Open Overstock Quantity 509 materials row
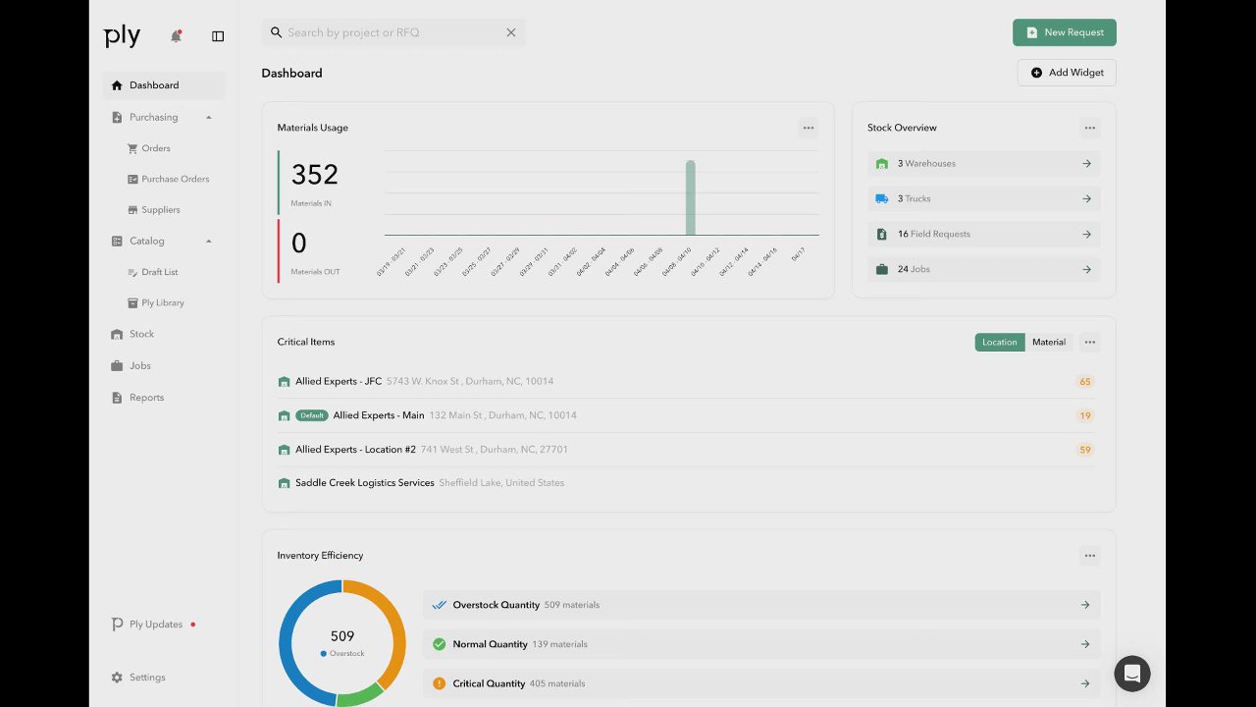This screenshot has width=1256, height=707. pos(761,605)
